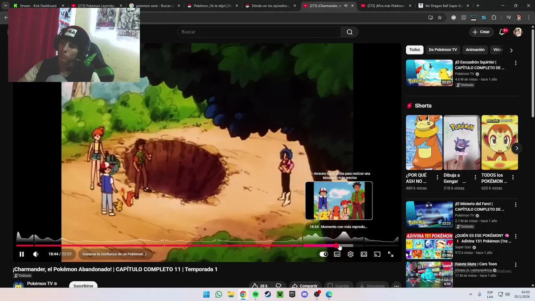Pause the Charmander video
Image resolution: width=535 pixels, height=301 pixels.
pos(22,254)
